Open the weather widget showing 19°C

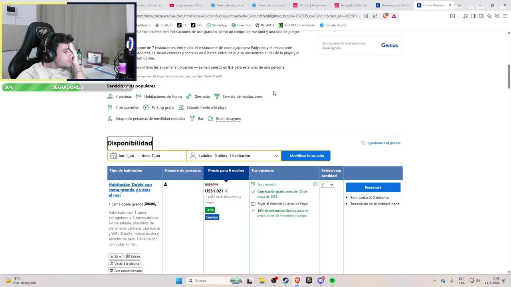pos(20,281)
